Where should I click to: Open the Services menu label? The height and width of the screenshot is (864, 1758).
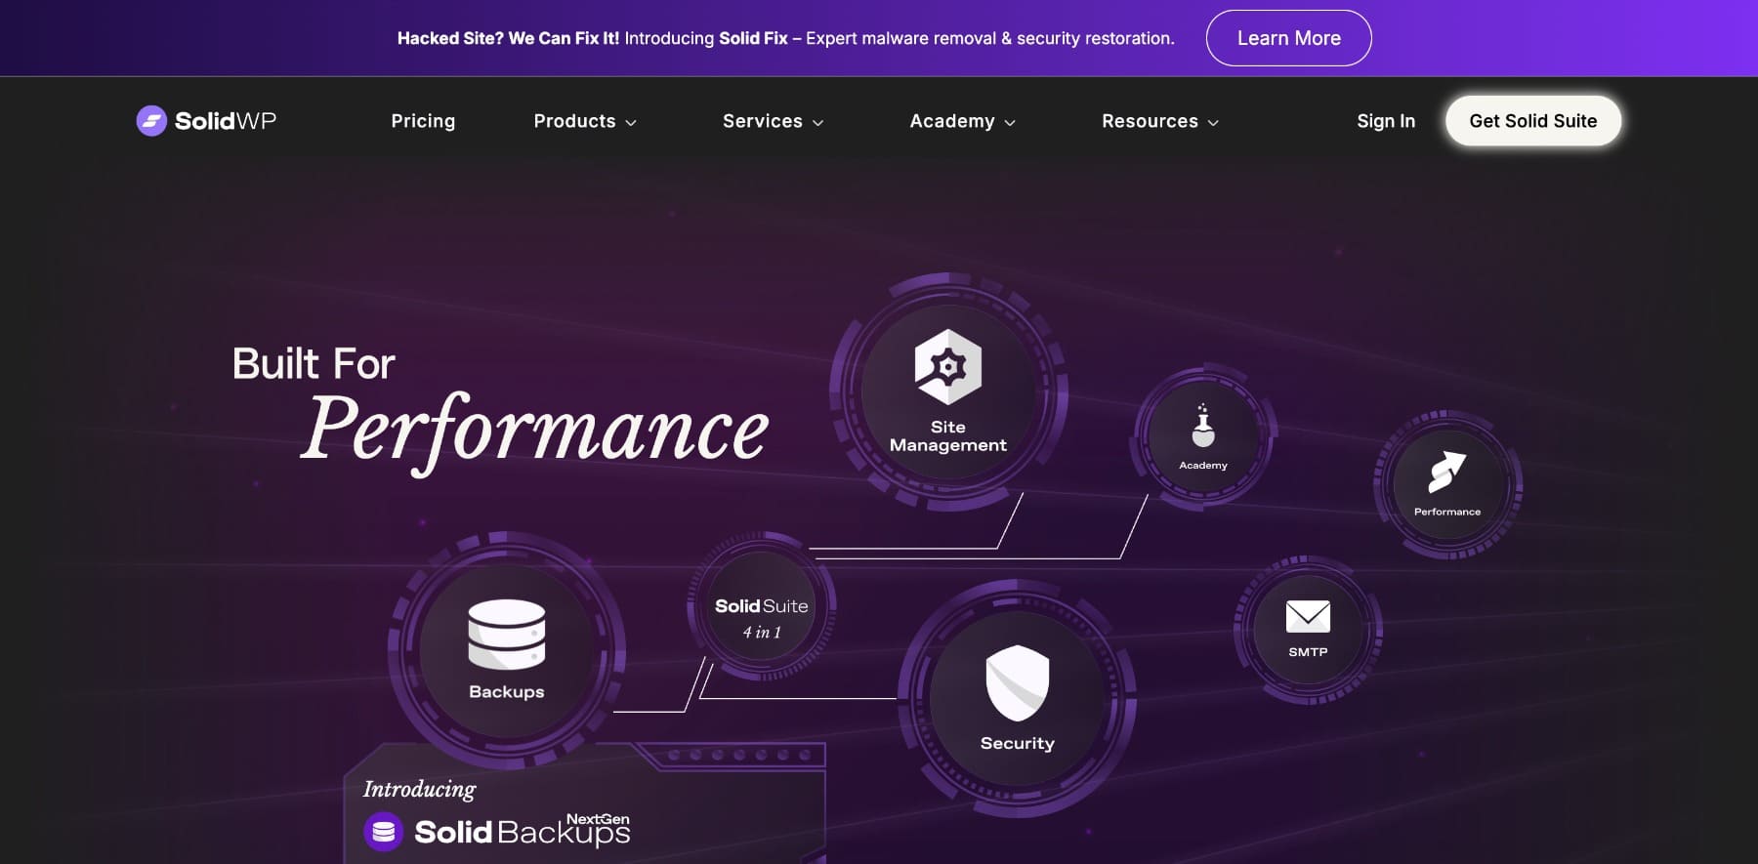click(763, 121)
